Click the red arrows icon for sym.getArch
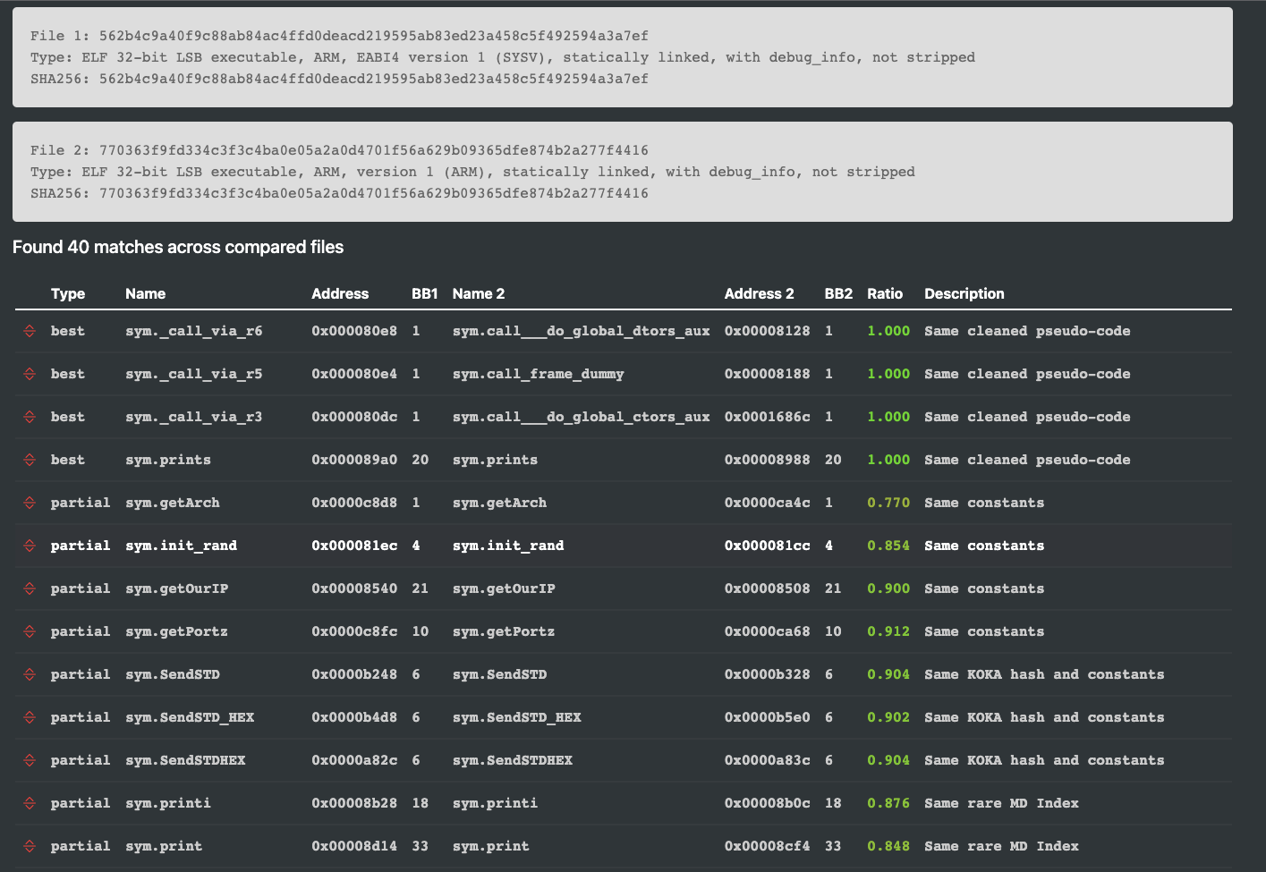Viewport: 1266px width, 872px height. [30, 503]
